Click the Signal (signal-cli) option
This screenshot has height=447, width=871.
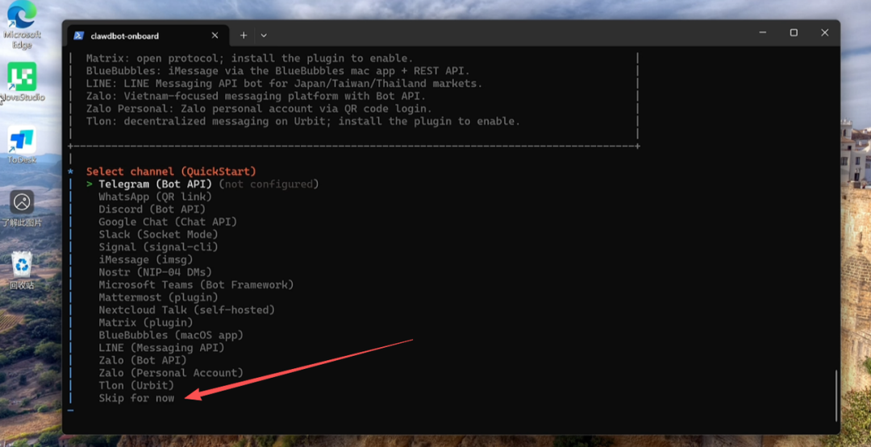point(158,247)
